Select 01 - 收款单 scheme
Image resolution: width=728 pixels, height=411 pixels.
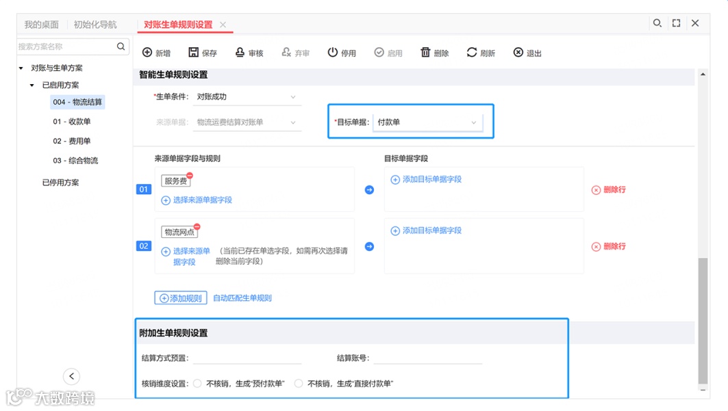(72, 122)
